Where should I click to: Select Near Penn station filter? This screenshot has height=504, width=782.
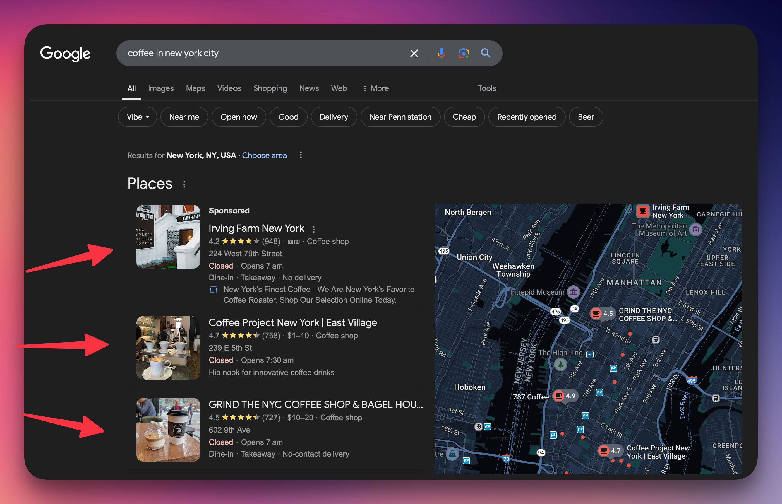pyautogui.click(x=400, y=117)
